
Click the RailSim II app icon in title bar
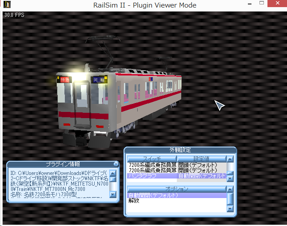click(x=7, y=4)
